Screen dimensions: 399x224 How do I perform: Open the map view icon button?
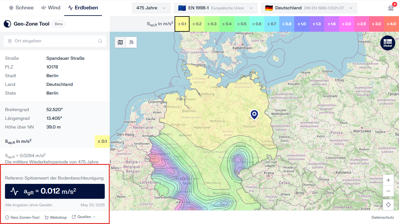[120, 42]
